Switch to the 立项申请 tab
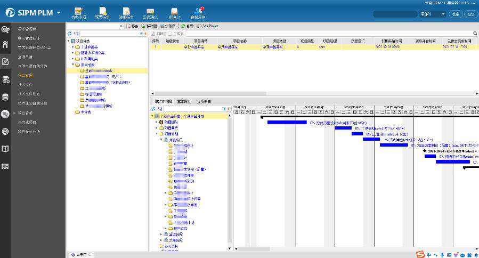 [204, 101]
